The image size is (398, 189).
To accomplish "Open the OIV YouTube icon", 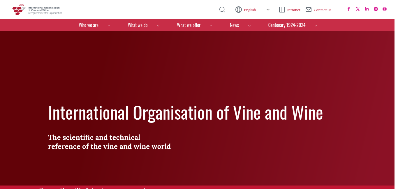I will click(385, 9).
